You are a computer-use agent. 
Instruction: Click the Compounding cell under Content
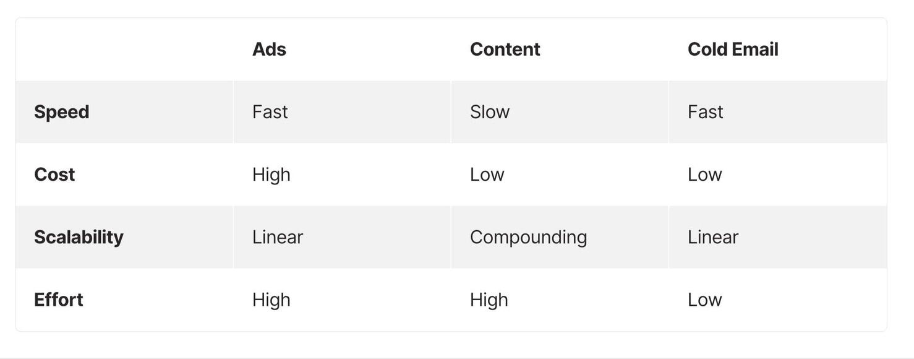[529, 237]
